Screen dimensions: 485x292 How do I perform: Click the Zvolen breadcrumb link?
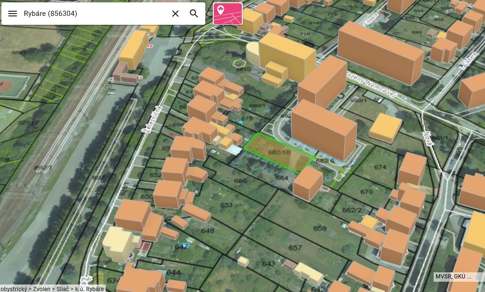pyautogui.click(x=42, y=289)
